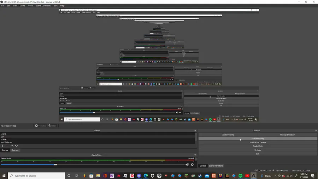Open the View menu
The width and height of the screenshot is (318, 179).
(15, 6)
